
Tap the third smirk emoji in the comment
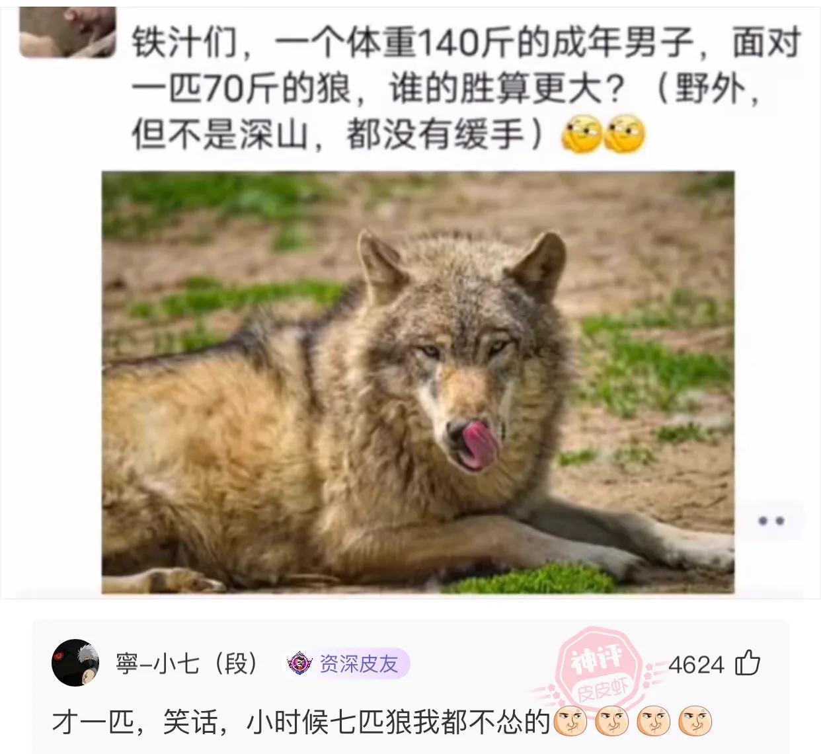click(x=653, y=721)
